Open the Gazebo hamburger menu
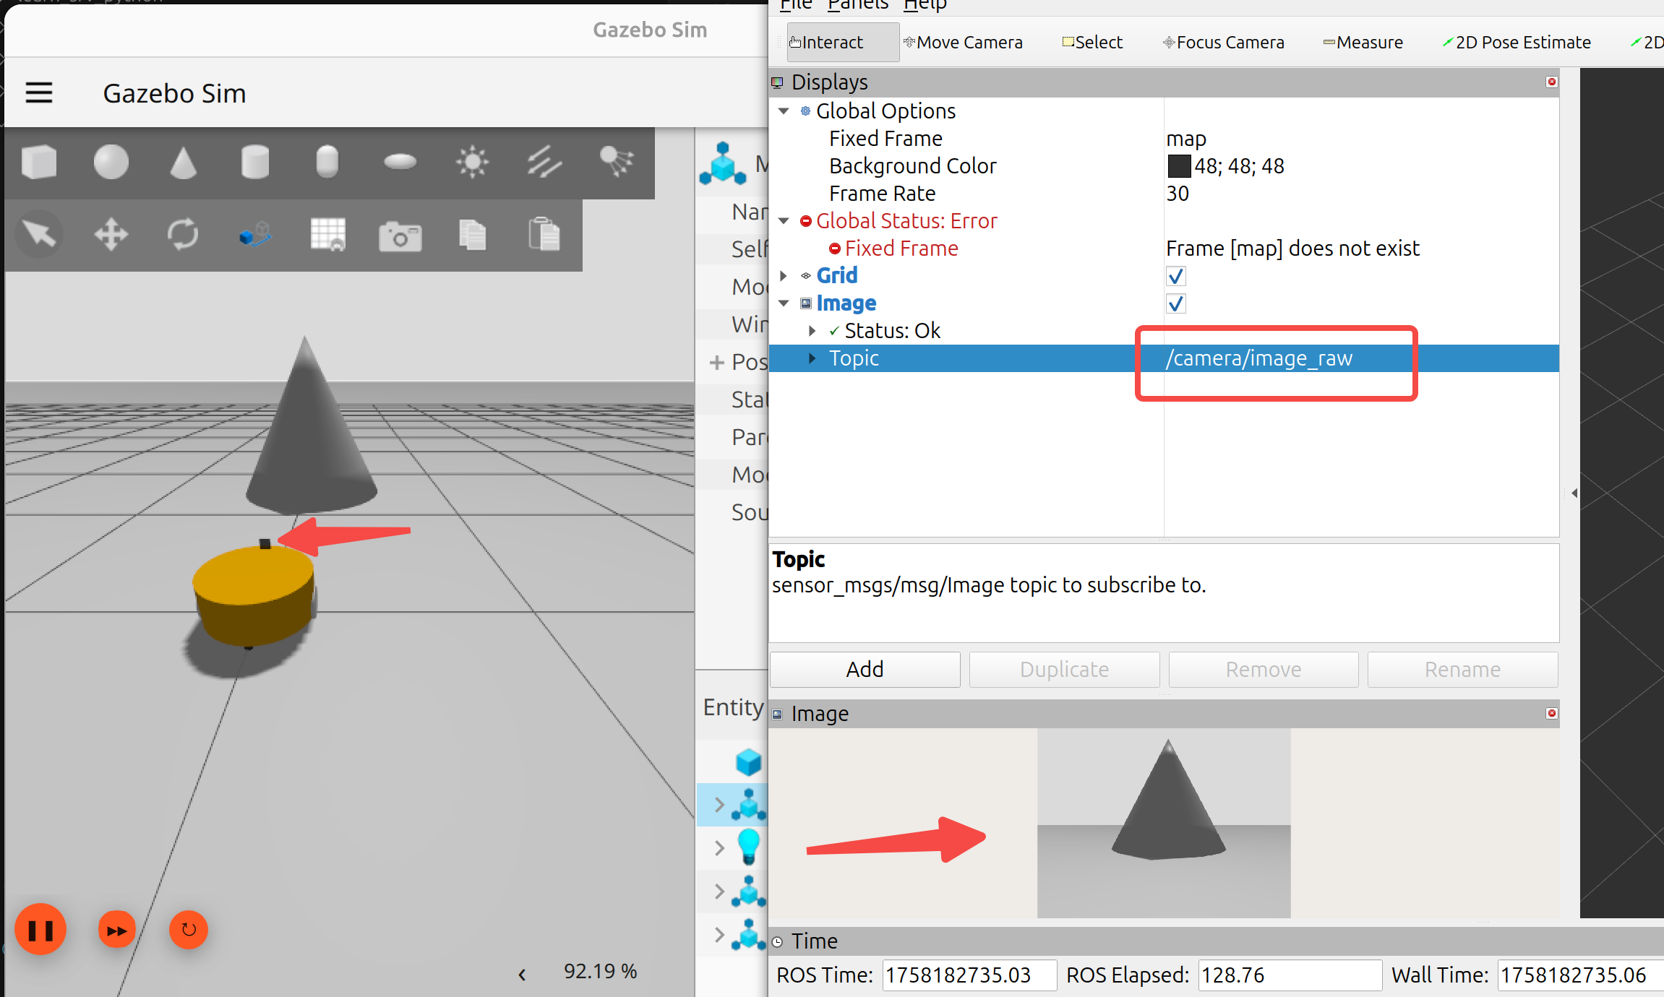Viewport: 1664px width, 997px height. point(39,93)
